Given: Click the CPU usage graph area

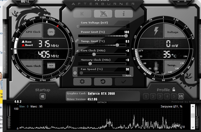Looking at the screenshot, I should [101, 119].
